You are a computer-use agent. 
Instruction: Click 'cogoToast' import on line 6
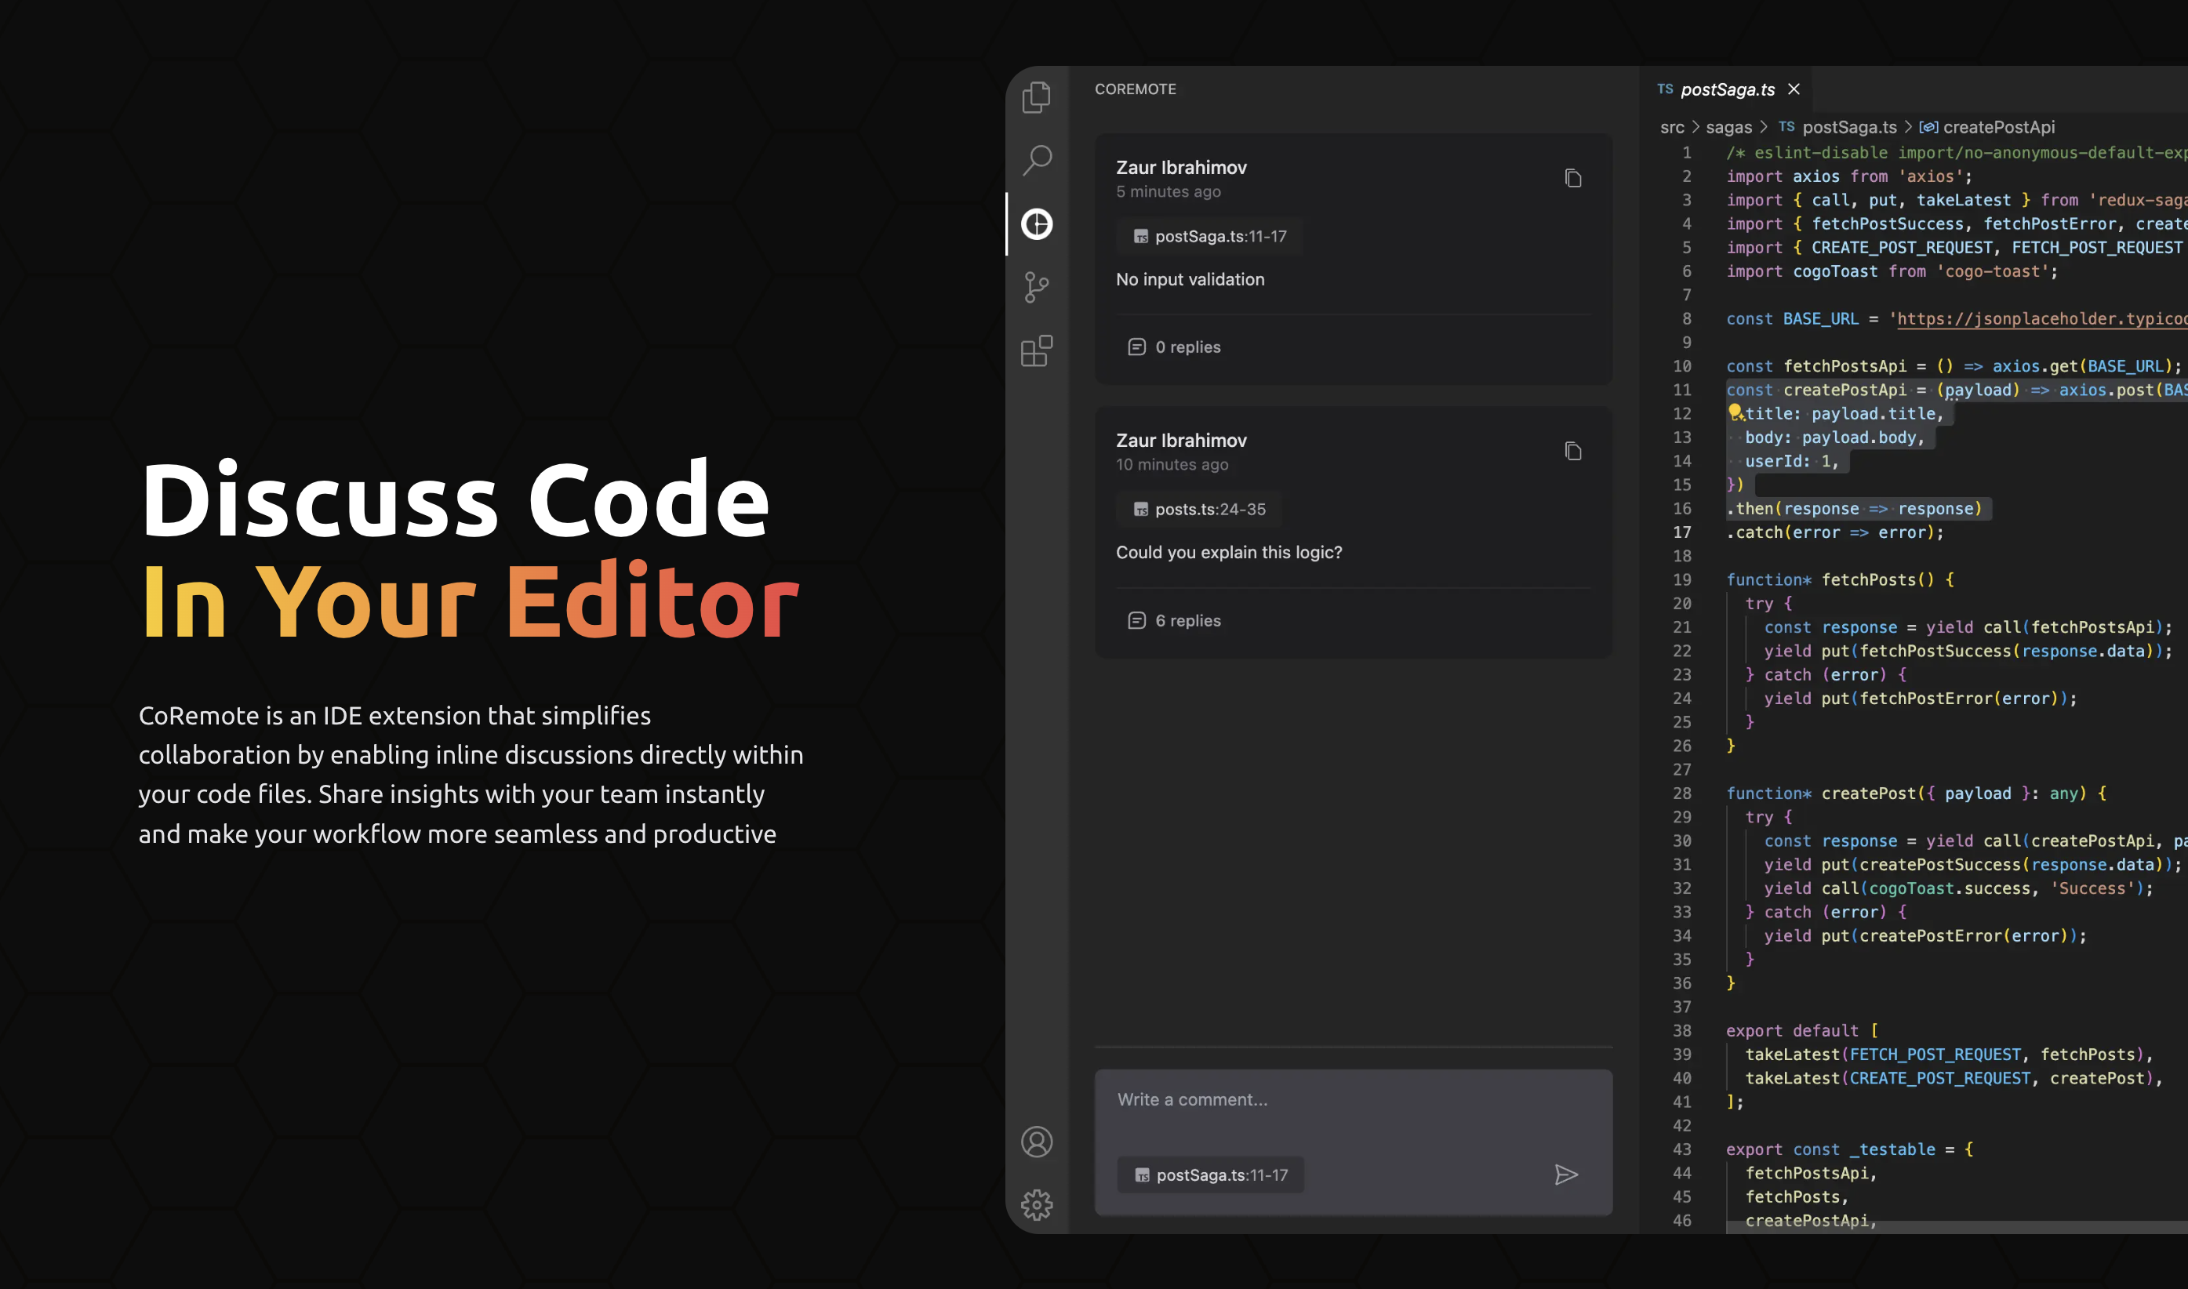1834,271
